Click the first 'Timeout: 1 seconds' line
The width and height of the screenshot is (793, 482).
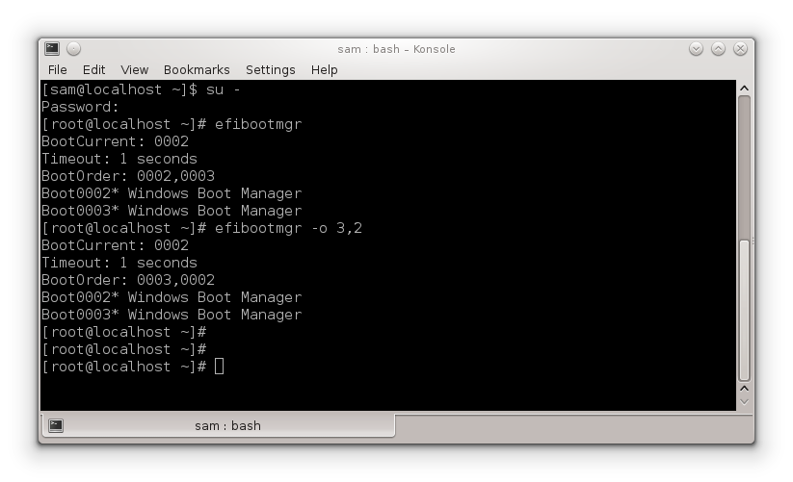pos(119,159)
